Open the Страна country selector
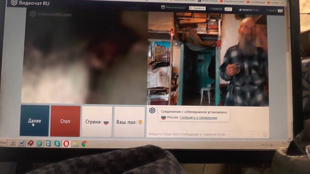 97,122
